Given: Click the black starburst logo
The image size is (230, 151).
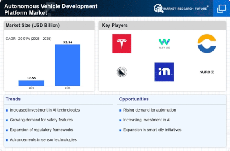Looking at the screenshot, I should 122,72.
